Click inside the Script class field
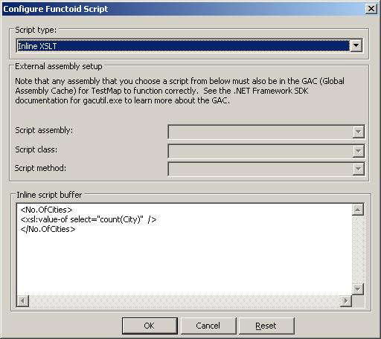The width and height of the screenshot is (381, 339). pos(260,151)
